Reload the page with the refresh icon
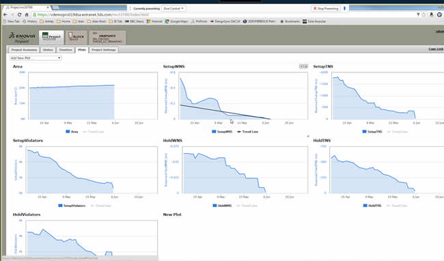Viewport: 444px width, 261px height. 19,15
